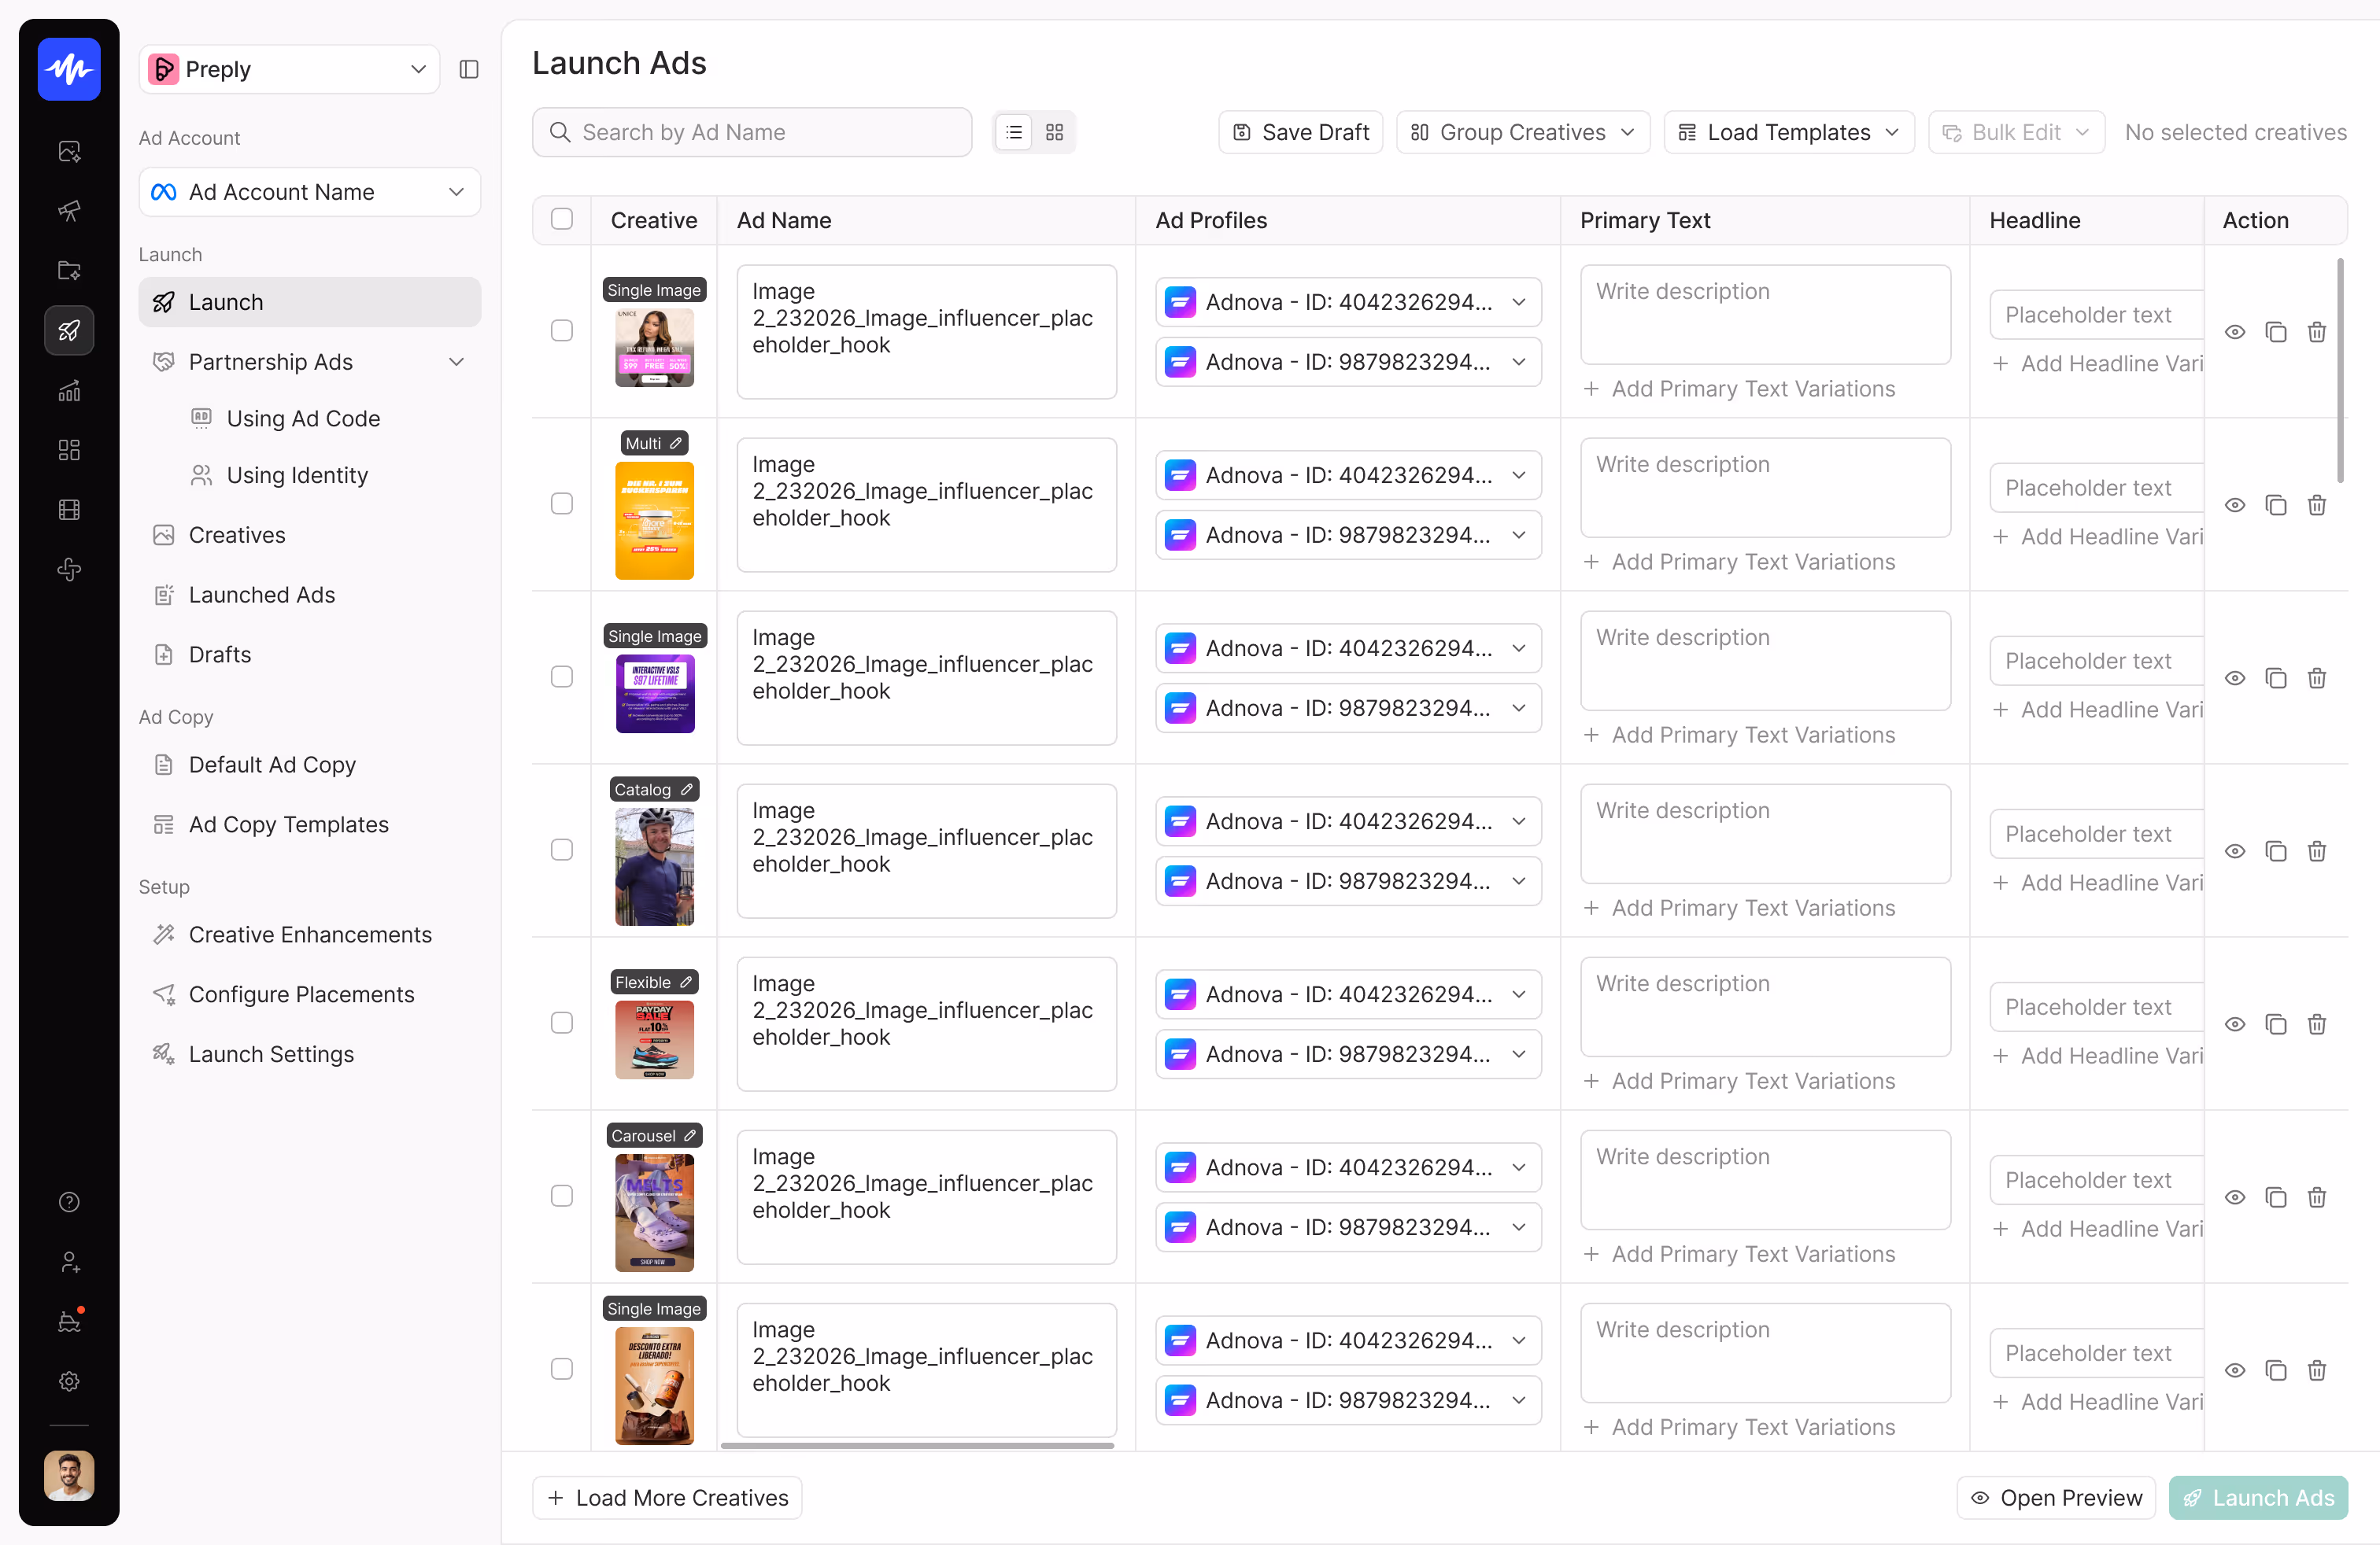The height and width of the screenshot is (1545, 2380).
Task: Open first row's Adnova ID 4042326294 dropdown
Action: click(x=1348, y=302)
